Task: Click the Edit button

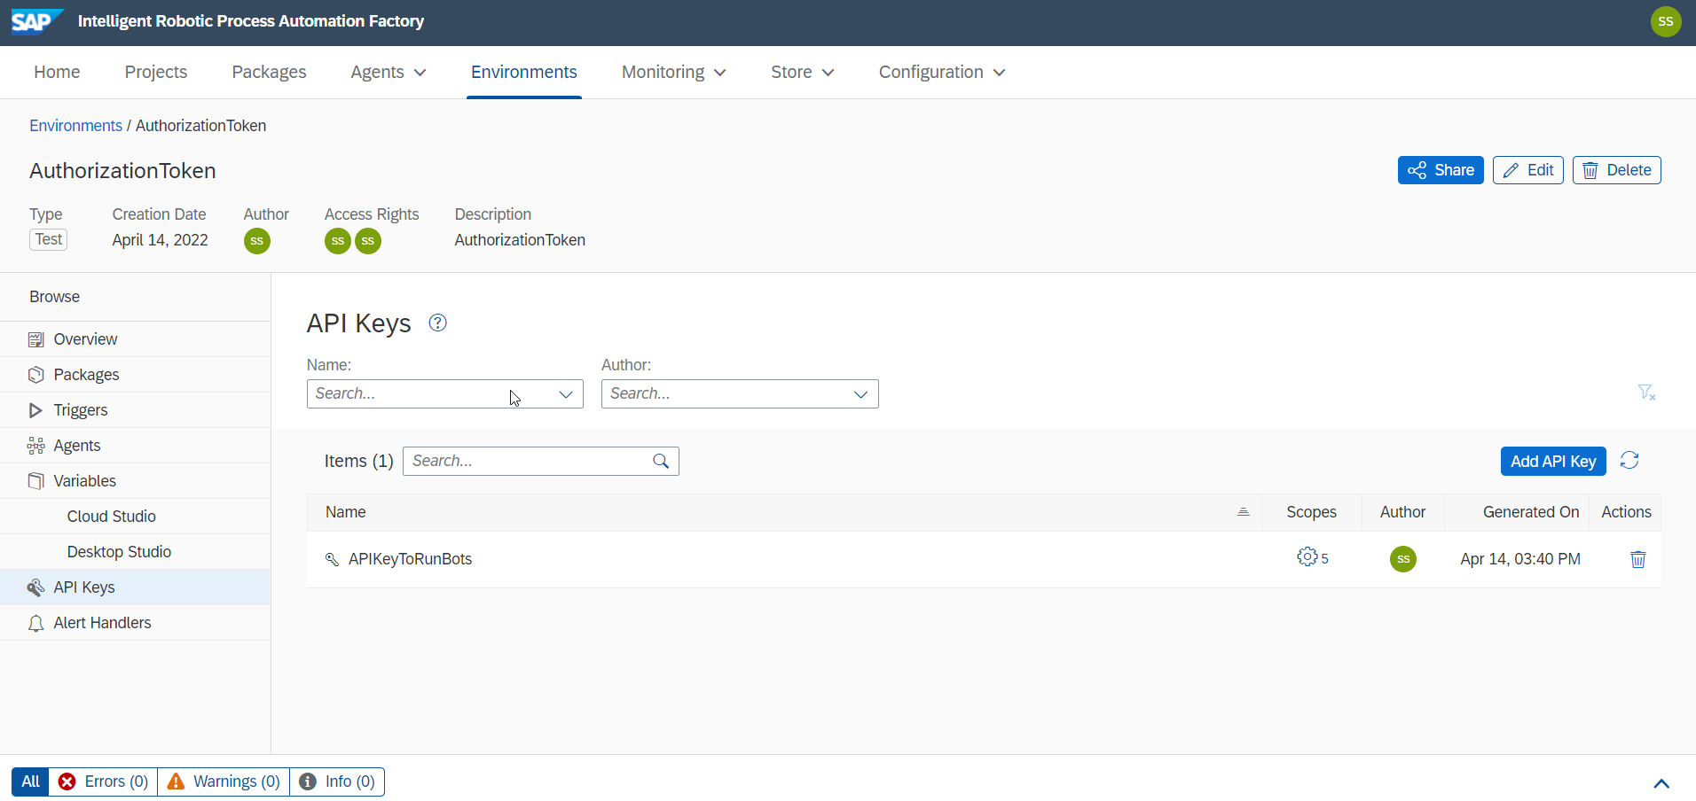Action: [1528, 170]
